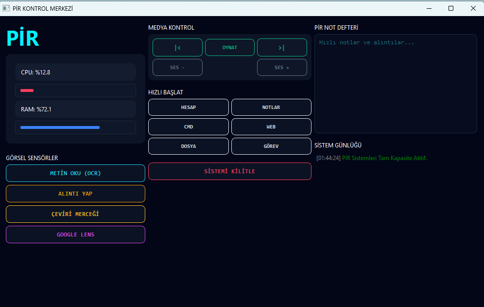Lock the system with SİSTEMİ KİLİTLE
Viewport: 484px width, 307px height.
230,171
